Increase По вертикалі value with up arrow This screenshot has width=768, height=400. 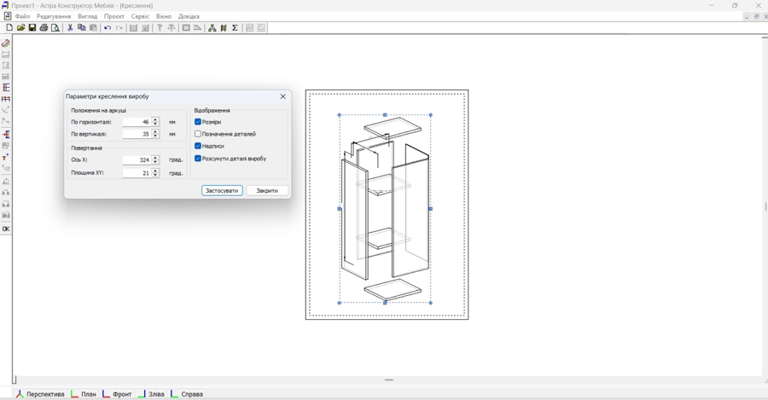(x=155, y=131)
